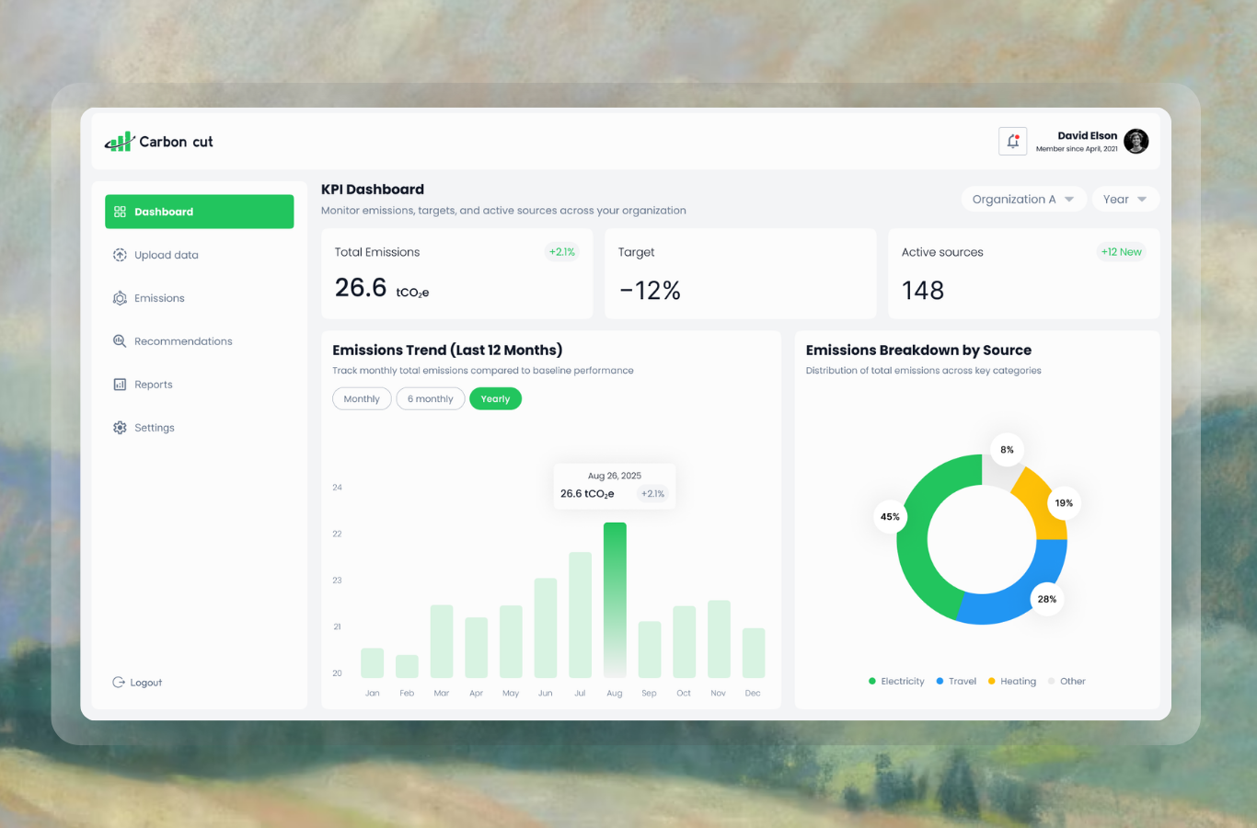Click the Total Emissions +2.1% badge
The image size is (1257, 828).
(x=561, y=252)
